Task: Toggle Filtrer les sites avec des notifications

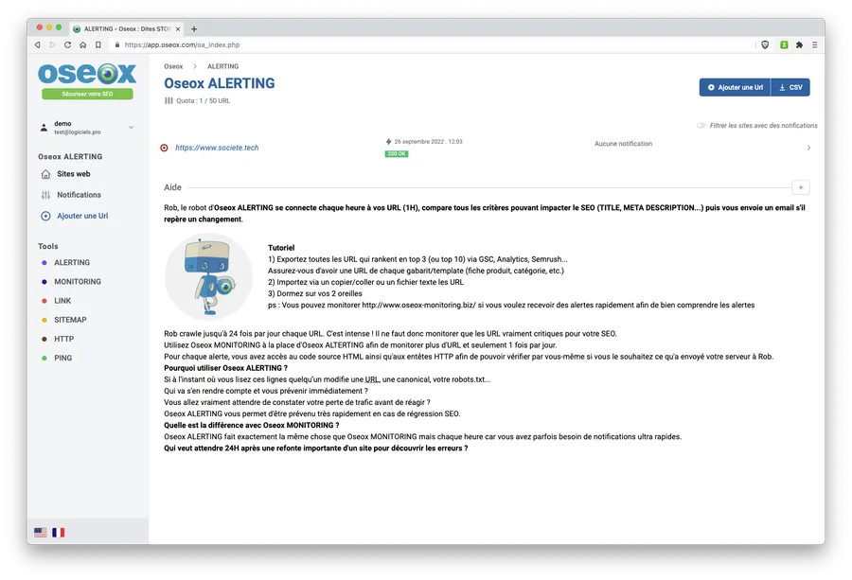Action: pyautogui.click(x=701, y=126)
